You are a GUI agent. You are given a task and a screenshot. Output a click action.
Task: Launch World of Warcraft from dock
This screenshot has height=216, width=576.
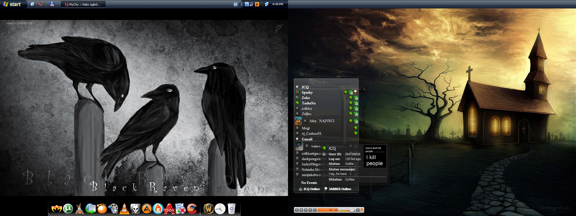208,209
